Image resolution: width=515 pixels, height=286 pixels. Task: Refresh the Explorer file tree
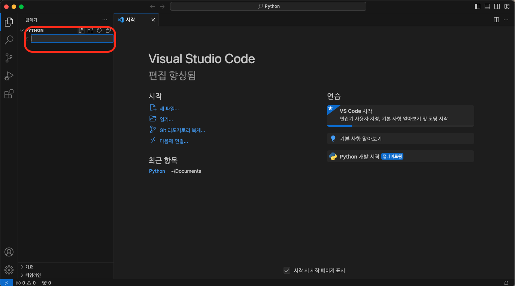pos(99,30)
